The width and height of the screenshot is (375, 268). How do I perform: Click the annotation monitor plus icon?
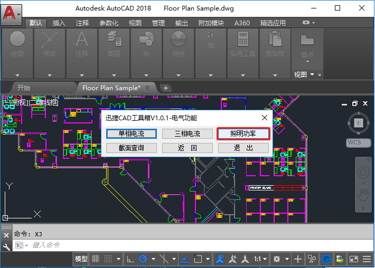pyautogui.click(x=298, y=259)
